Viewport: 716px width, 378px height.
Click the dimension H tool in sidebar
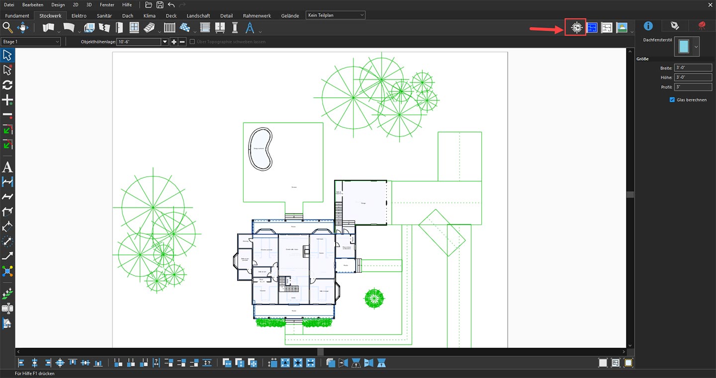click(x=7, y=182)
